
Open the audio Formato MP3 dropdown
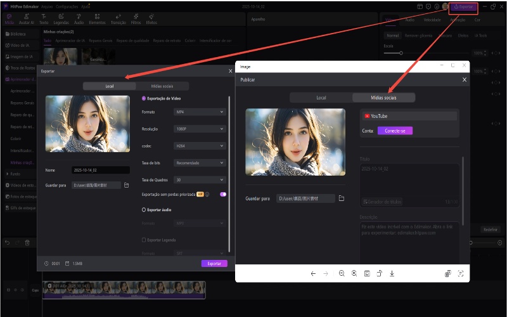[200, 223]
